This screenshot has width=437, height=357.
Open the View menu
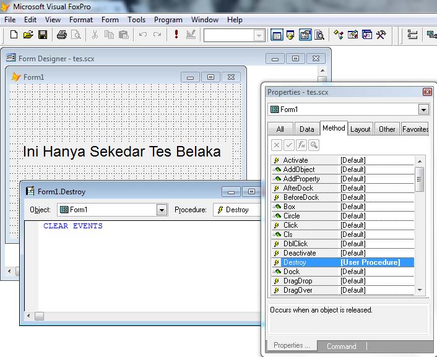coord(53,20)
